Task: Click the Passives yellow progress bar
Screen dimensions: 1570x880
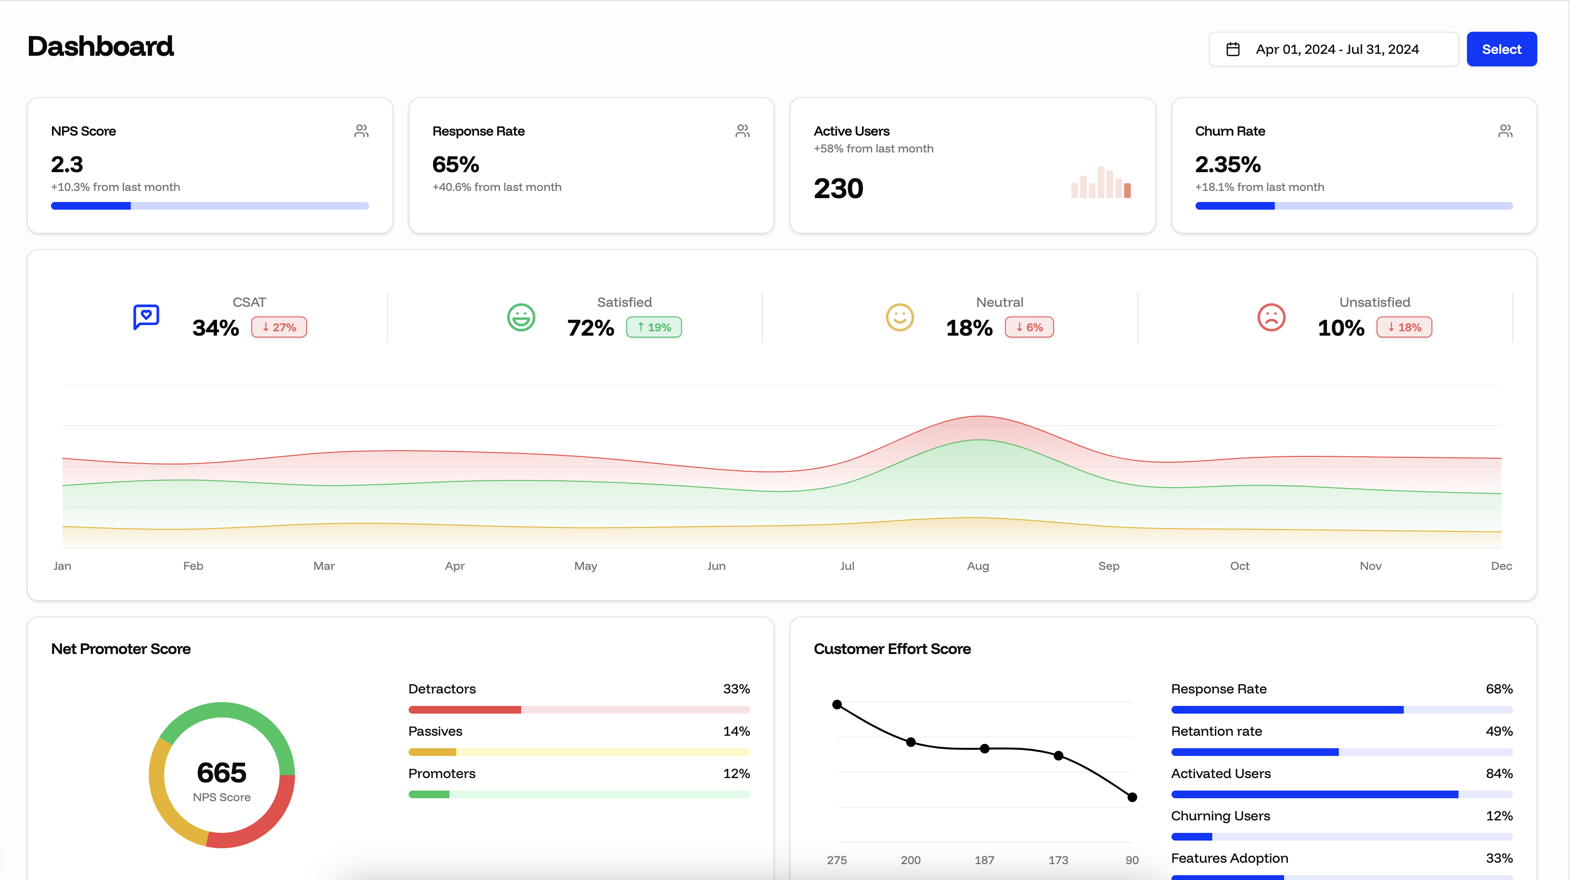Action: point(579,752)
